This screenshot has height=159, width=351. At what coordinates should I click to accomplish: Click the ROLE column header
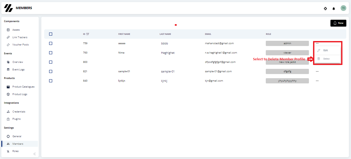pos(268,34)
